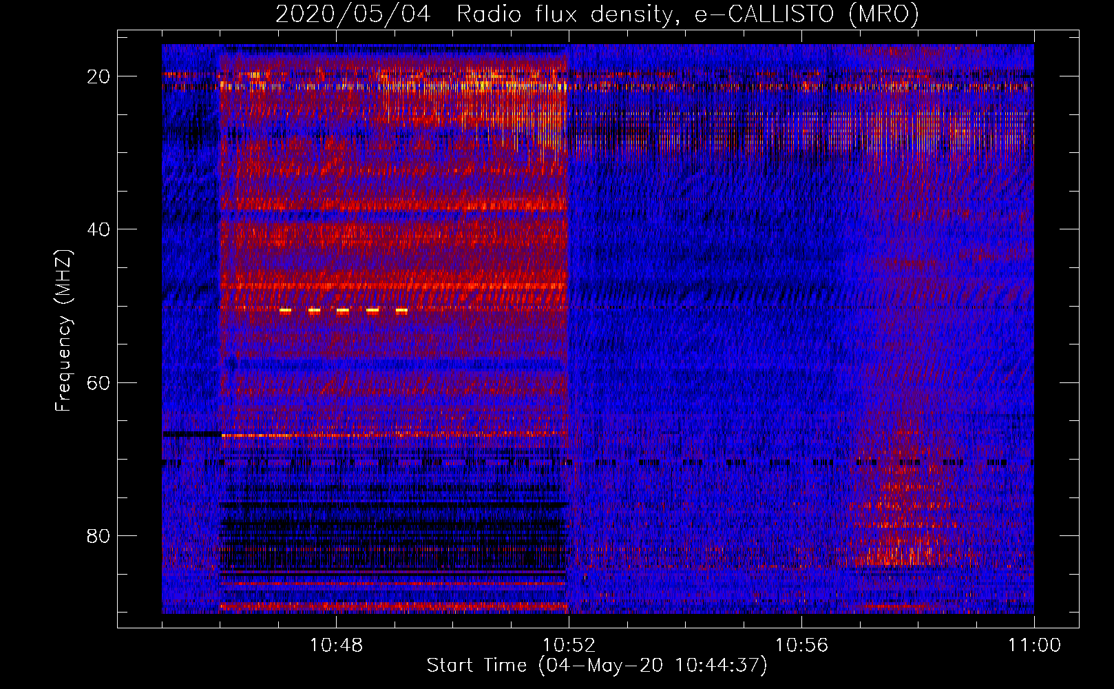Click the 'Frequency (MHZ)' axis label
This screenshot has height=689, width=1114.
point(63,331)
